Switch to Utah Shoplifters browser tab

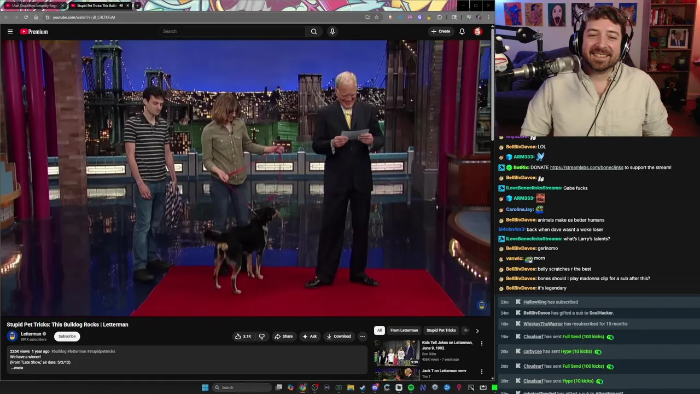33,5
